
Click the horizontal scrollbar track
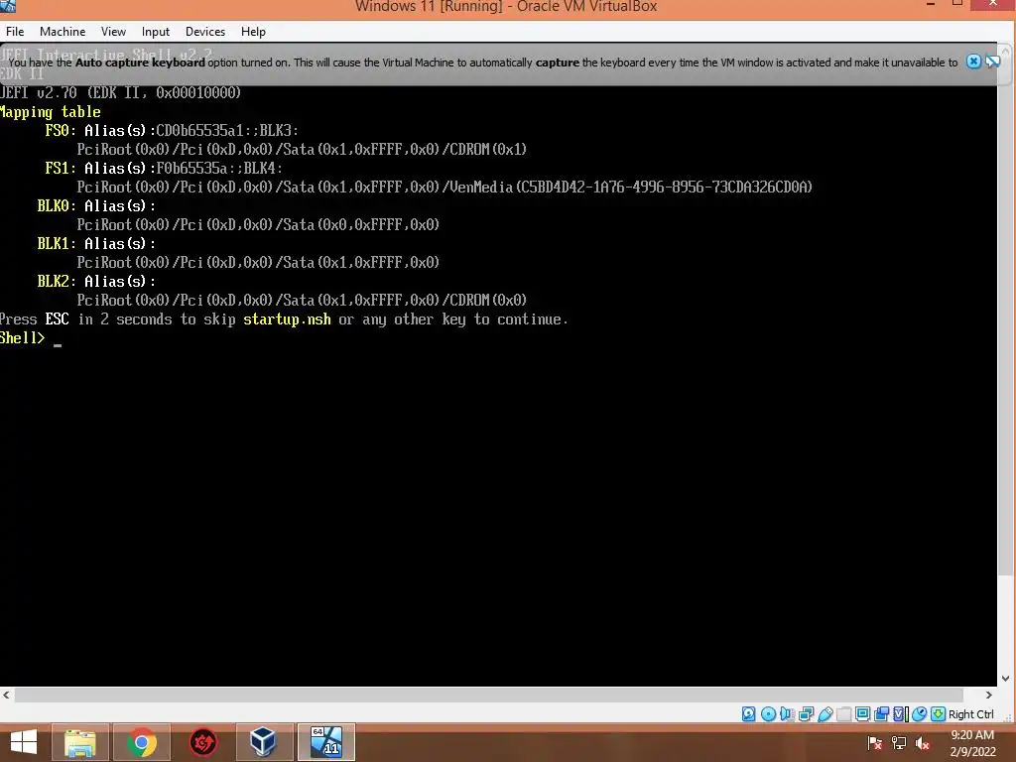click(x=489, y=695)
